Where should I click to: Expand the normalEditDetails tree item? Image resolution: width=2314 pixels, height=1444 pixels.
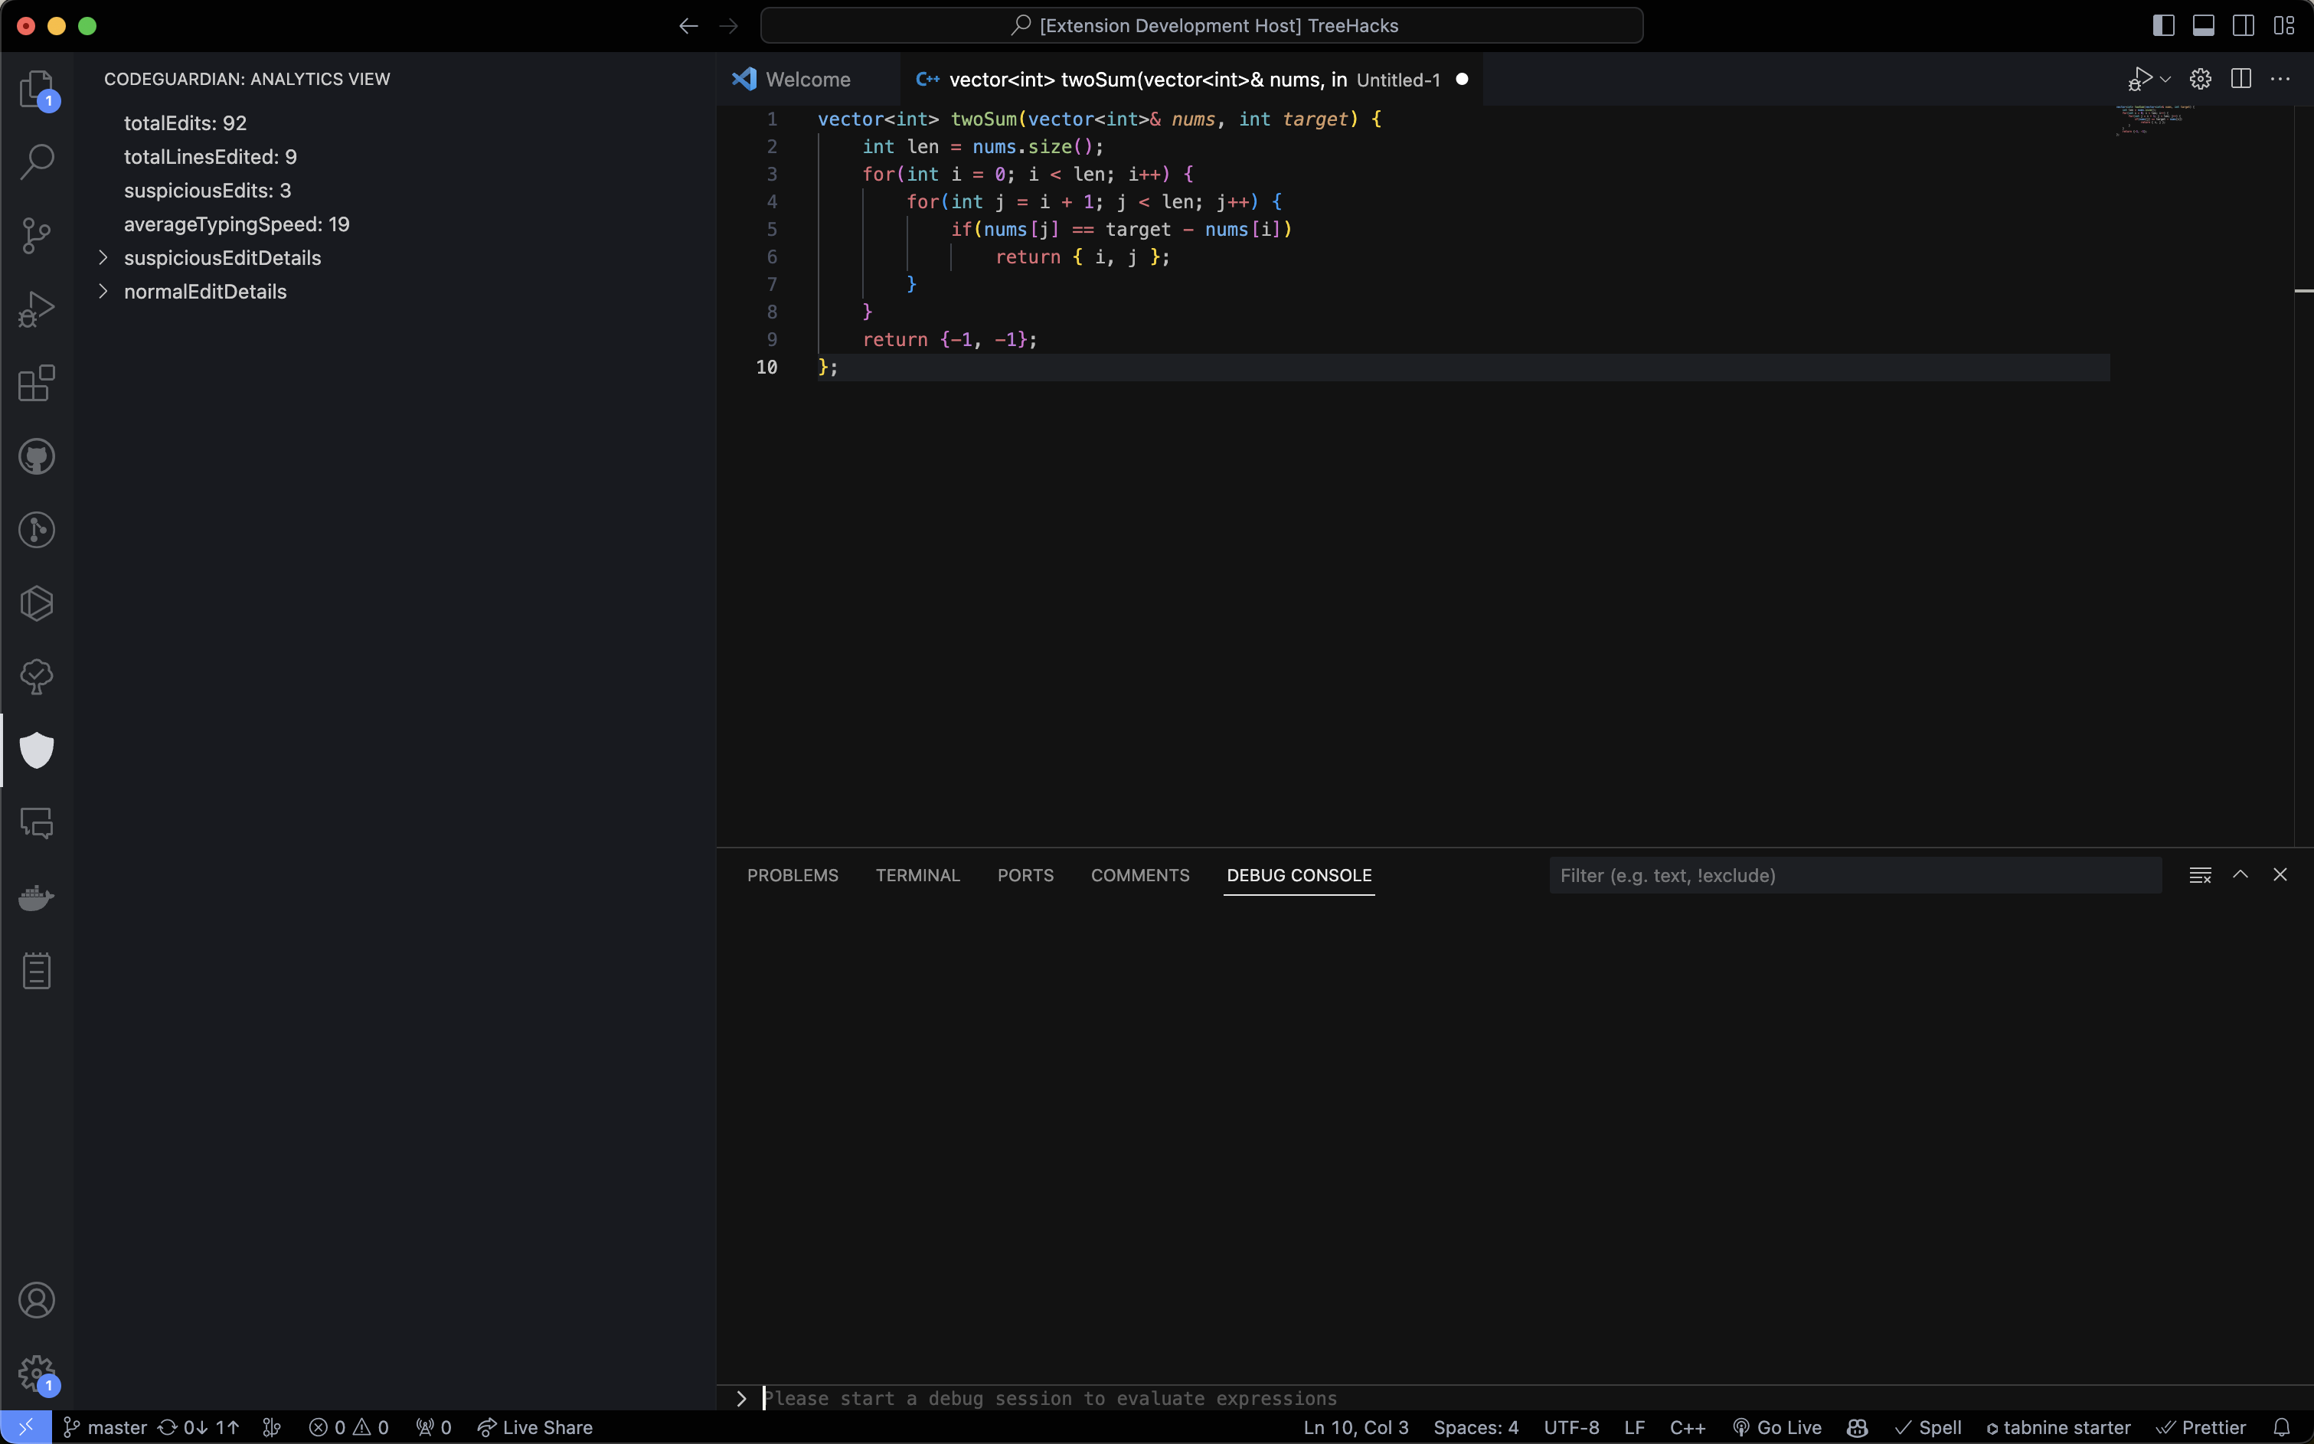[x=103, y=291]
